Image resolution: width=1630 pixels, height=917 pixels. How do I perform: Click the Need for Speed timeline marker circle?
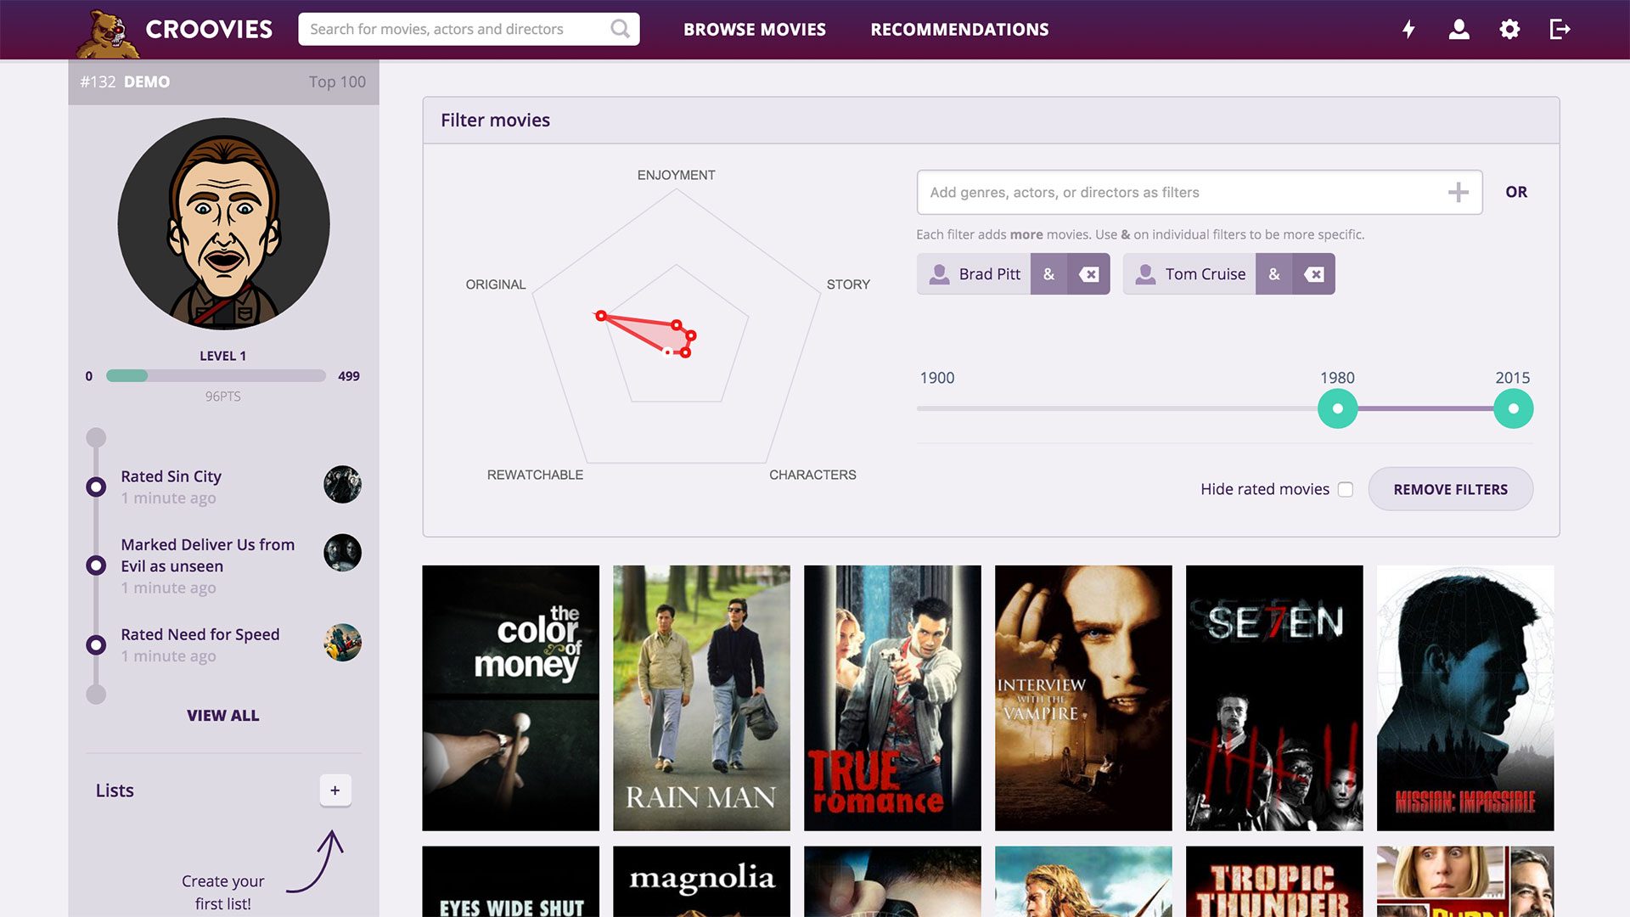pos(96,644)
